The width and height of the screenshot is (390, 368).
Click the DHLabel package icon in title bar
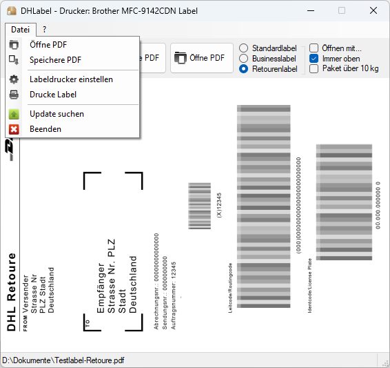click(12, 11)
